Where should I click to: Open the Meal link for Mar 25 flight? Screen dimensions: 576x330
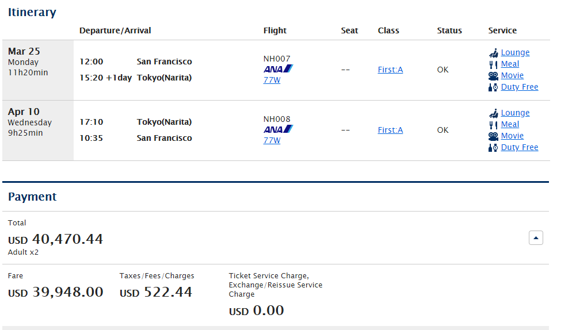point(510,64)
